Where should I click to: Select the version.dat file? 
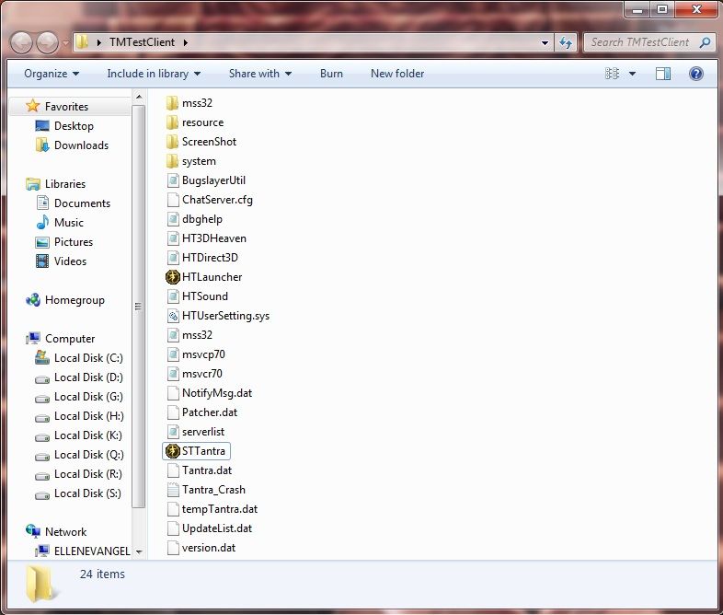tap(201, 548)
